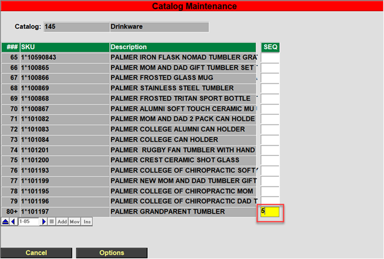384x259 pixels.
Task: Select the SEQ cell for PALMER FROSTED GLASS MUG
Action: coord(270,78)
